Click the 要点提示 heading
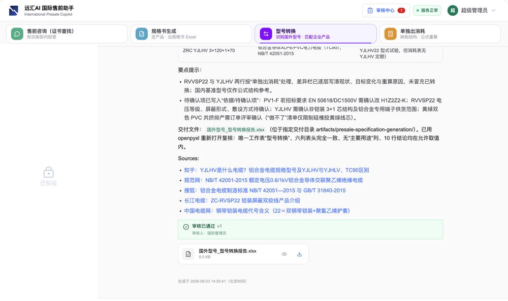Image resolution: width=508 pixels, height=301 pixels. tap(189, 70)
